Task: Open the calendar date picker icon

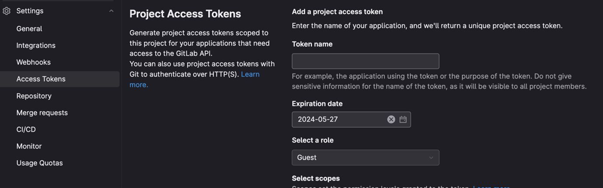Action: (x=403, y=120)
